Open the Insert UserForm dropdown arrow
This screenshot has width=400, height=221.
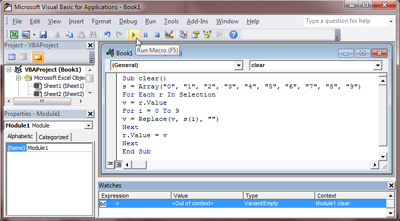coord(34,35)
